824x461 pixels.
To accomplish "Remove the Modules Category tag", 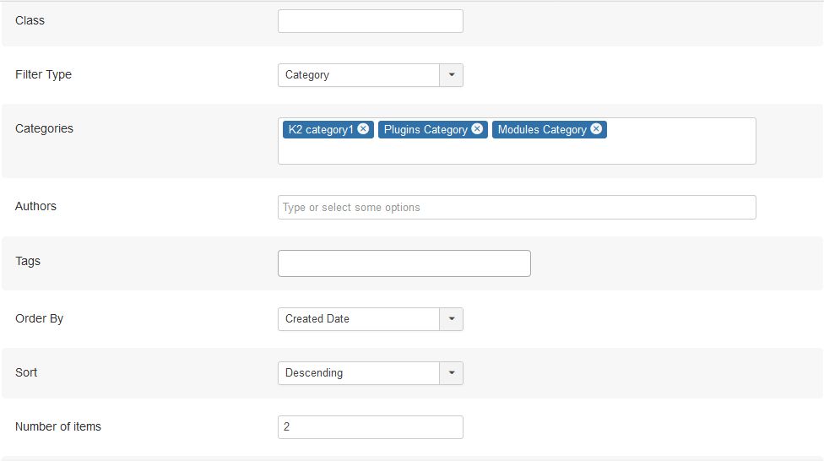I will pyautogui.click(x=596, y=129).
